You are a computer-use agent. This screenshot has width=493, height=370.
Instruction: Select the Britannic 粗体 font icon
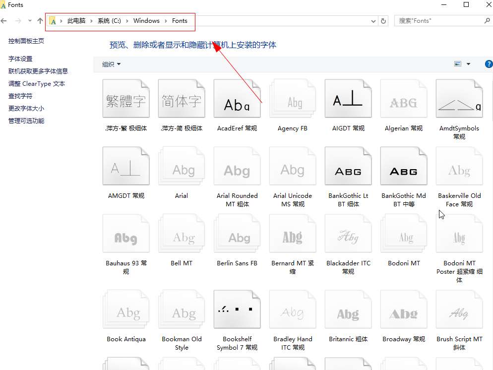coord(348,309)
